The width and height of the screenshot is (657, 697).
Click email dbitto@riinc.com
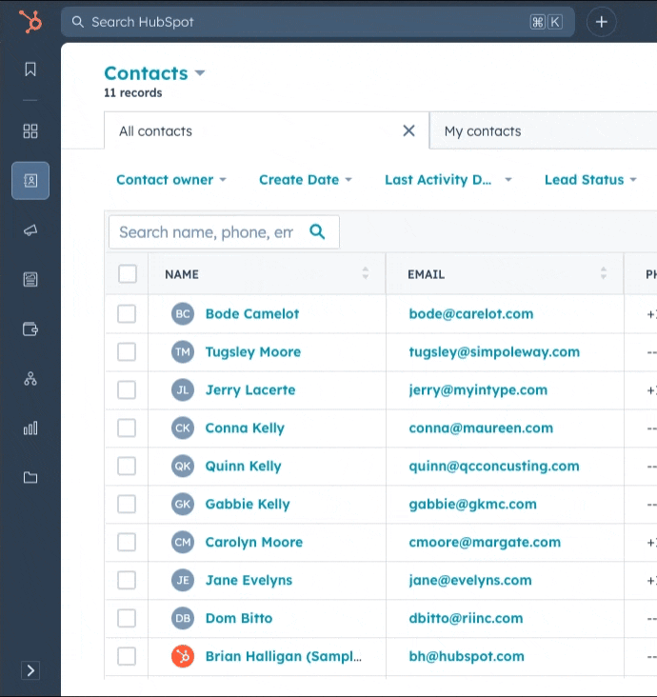466,618
